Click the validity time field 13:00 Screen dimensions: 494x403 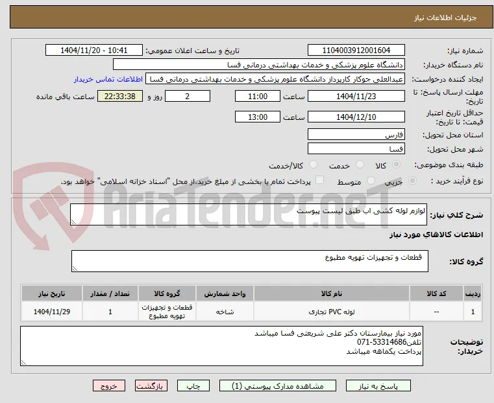pyautogui.click(x=258, y=117)
